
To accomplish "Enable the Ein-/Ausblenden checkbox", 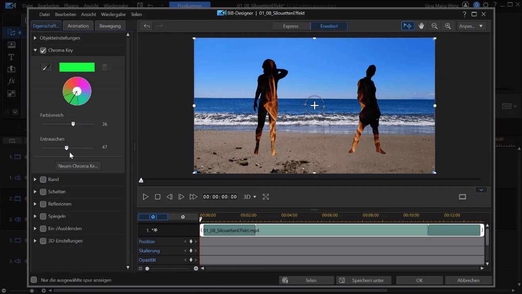I will click(x=43, y=229).
